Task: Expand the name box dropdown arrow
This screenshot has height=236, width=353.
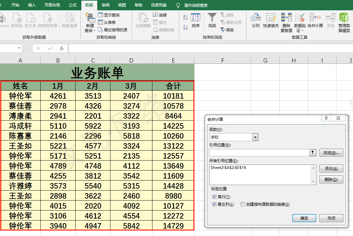Action: (x=19, y=48)
